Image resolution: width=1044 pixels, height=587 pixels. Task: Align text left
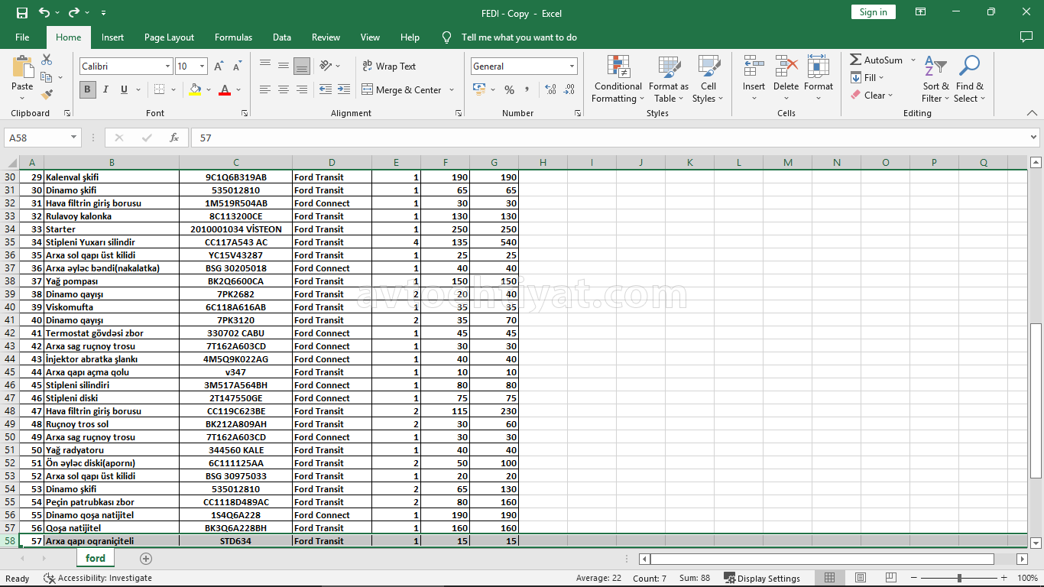[x=265, y=89]
